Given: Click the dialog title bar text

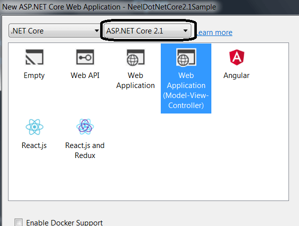Looking at the screenshot, I should pyautogui.click(x=109, y=7).
